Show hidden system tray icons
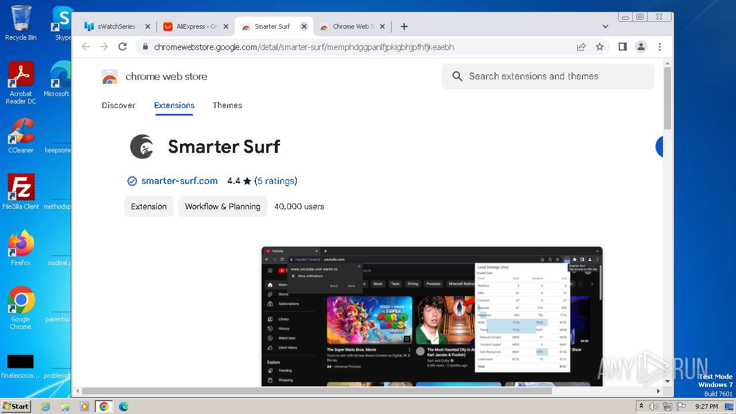 click(641, 407)
